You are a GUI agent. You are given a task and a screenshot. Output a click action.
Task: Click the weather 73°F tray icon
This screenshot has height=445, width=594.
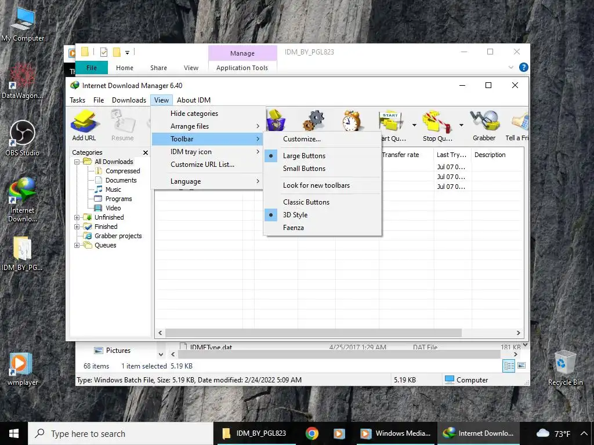(553, 433)
